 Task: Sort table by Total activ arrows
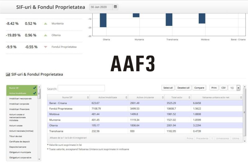189,98
